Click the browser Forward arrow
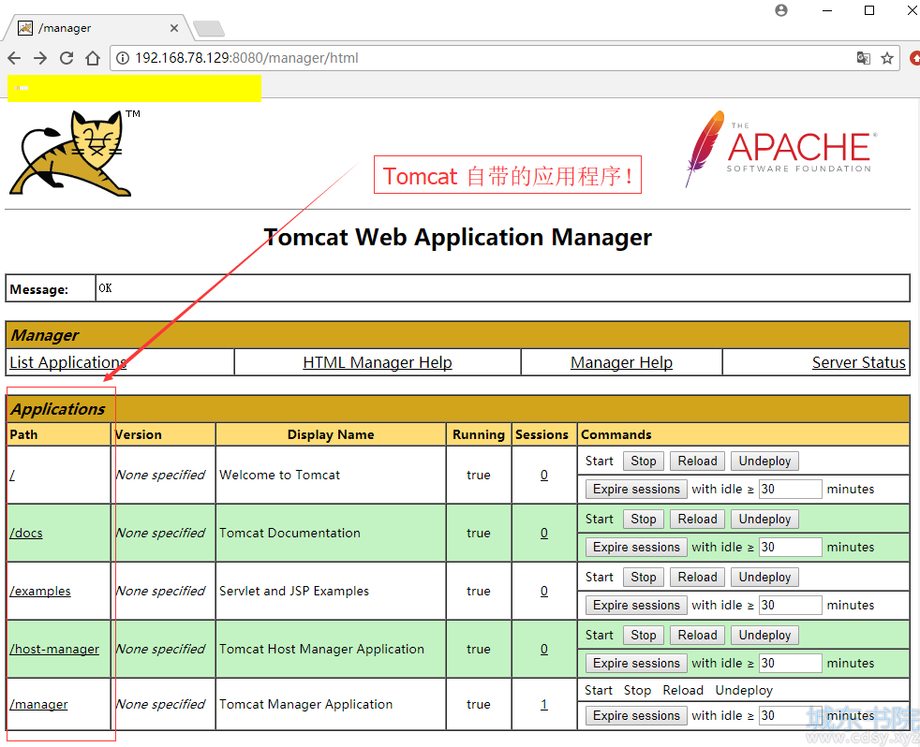The width and height of the screenshot is (920, 747). pos(40,58)
